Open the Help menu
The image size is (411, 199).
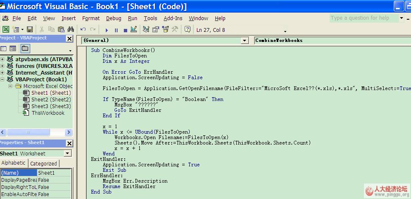220,18
